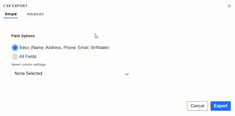235x116 pixels.
Task: Click the Field Options heading
Action: pyautogui.click(x=23, y=36)
